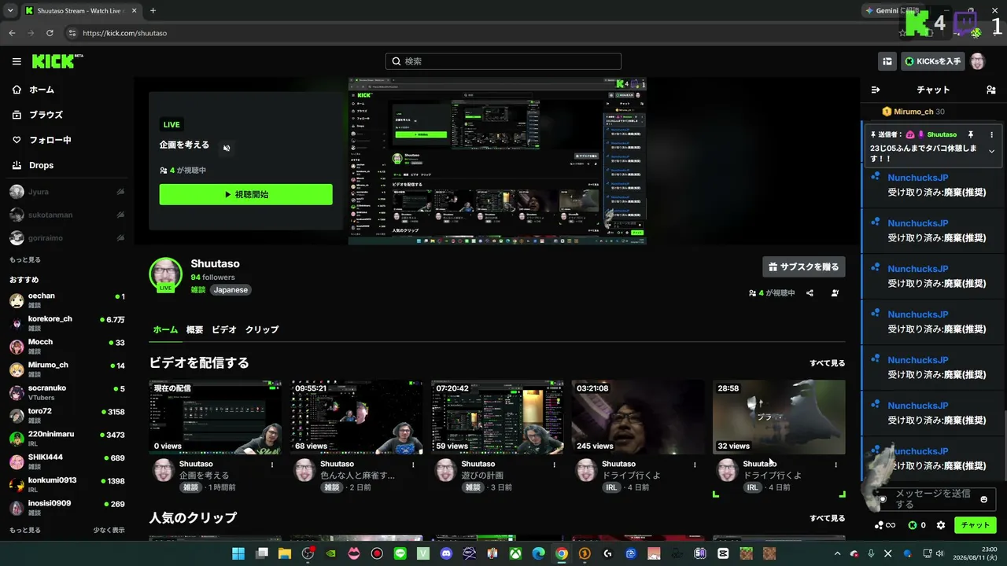Switch to the ビデオ tab
The width and height of the screenshot is (1007, 566).
pos(224,329)
